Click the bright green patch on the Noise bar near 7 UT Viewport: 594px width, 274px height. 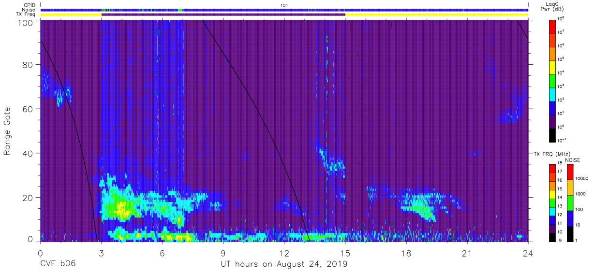pos(180,10)
